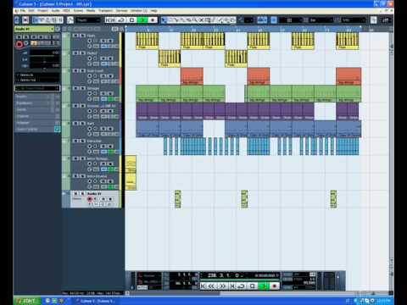Adjust the inspector volume slider

click(45, 53)
